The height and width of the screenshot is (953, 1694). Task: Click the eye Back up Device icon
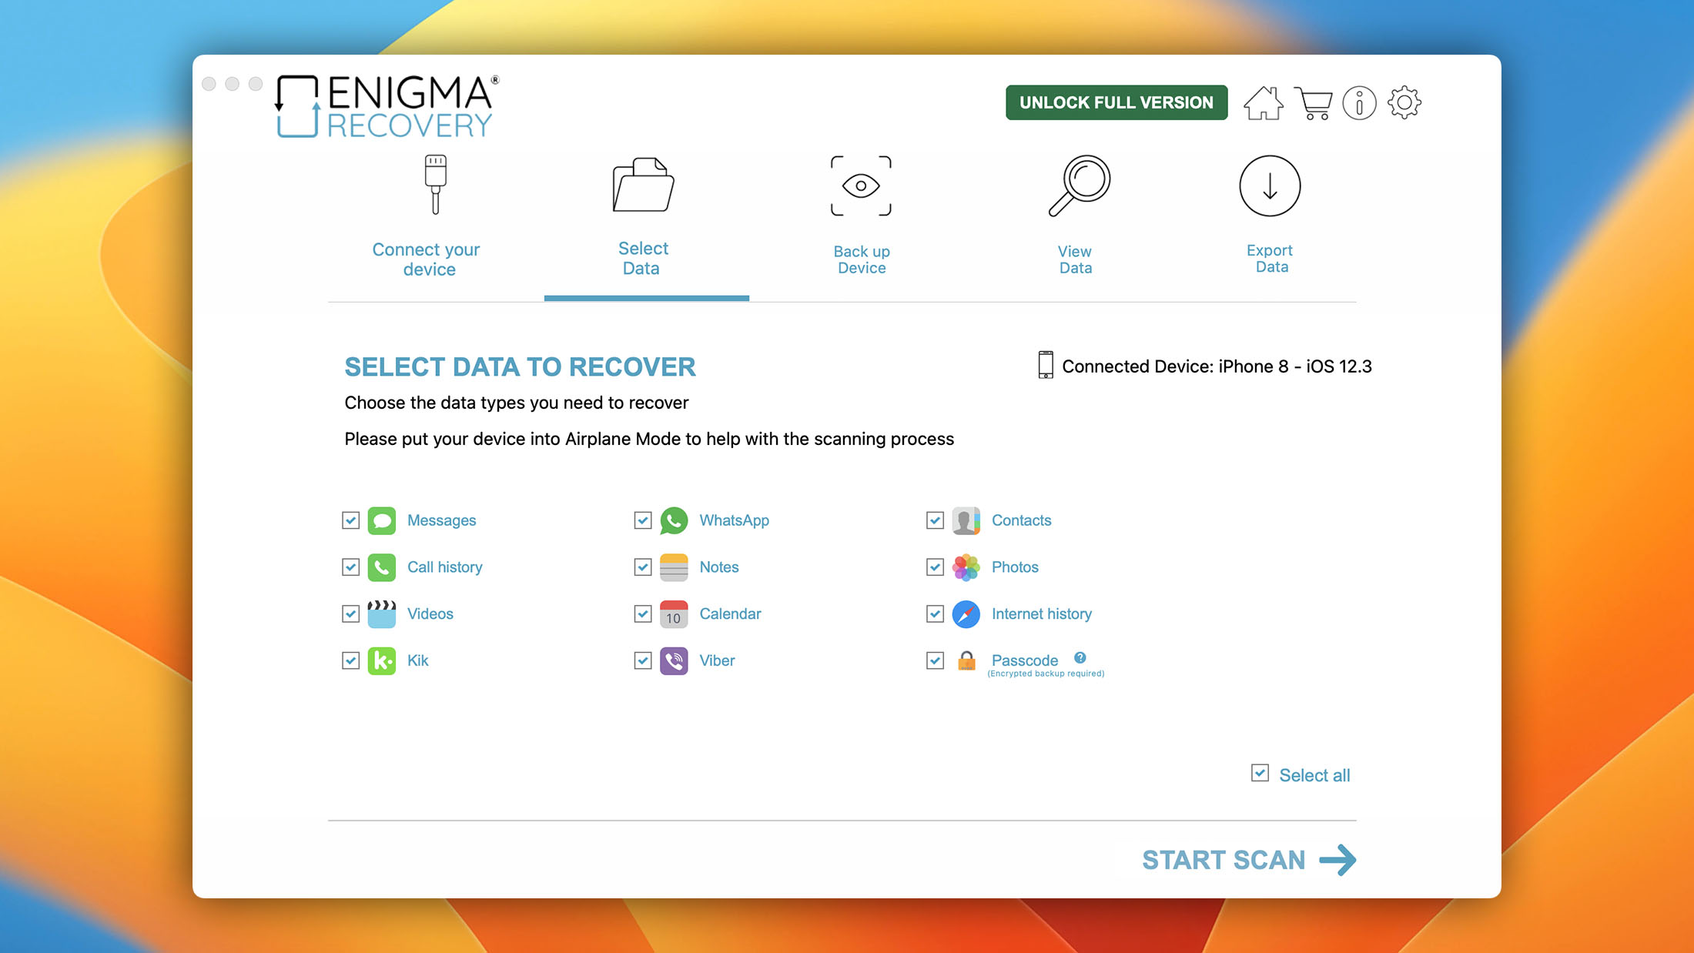pos(861,186)
